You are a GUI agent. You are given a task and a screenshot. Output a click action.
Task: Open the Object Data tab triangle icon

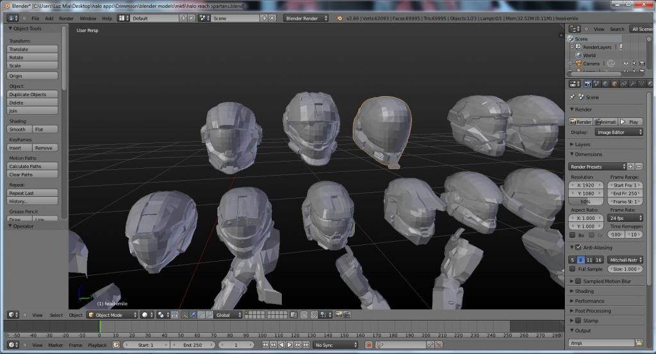pos(641,84)
